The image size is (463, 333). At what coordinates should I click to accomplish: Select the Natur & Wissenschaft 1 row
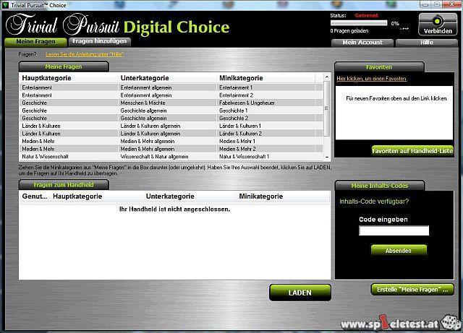pyautogui.click(x=171, y=157)
